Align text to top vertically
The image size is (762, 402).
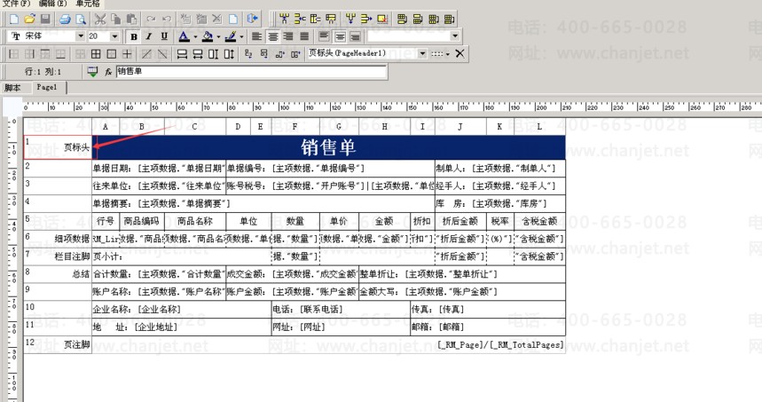point(324,36)
